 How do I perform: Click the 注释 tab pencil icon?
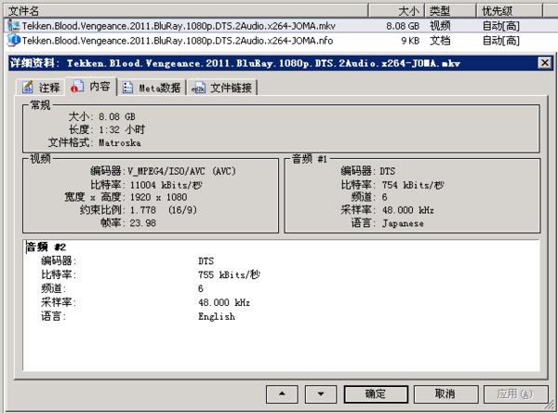tap(28, 87)
